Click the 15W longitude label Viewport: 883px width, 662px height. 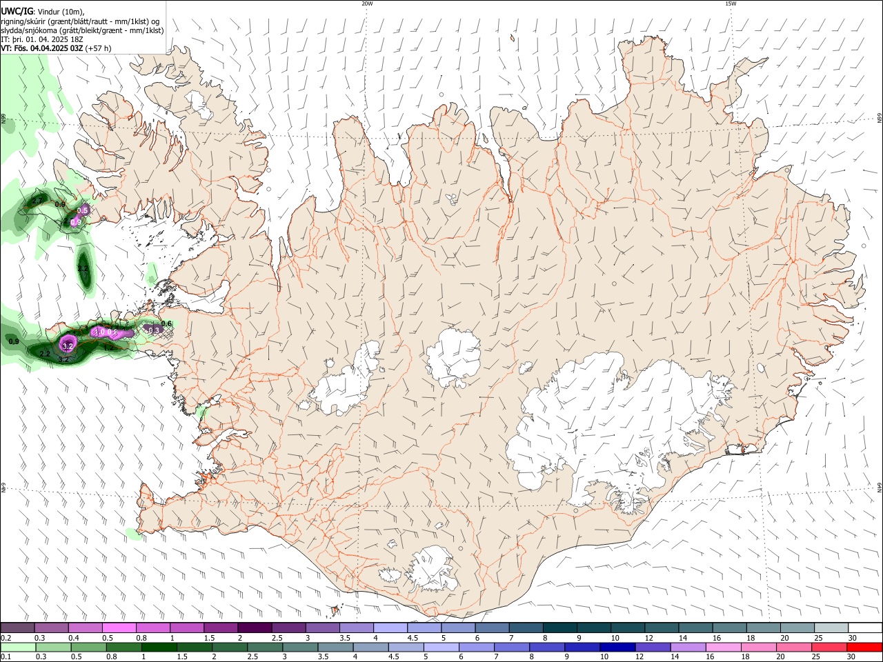coord(731,3)
